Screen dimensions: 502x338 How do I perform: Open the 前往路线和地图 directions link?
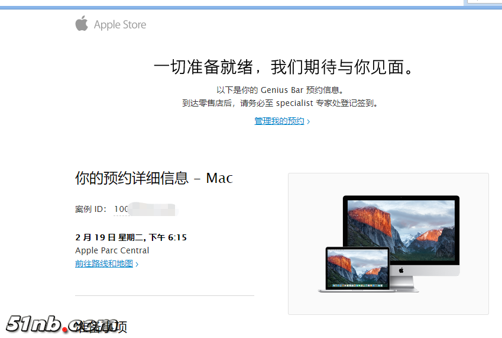pos(104,263)
